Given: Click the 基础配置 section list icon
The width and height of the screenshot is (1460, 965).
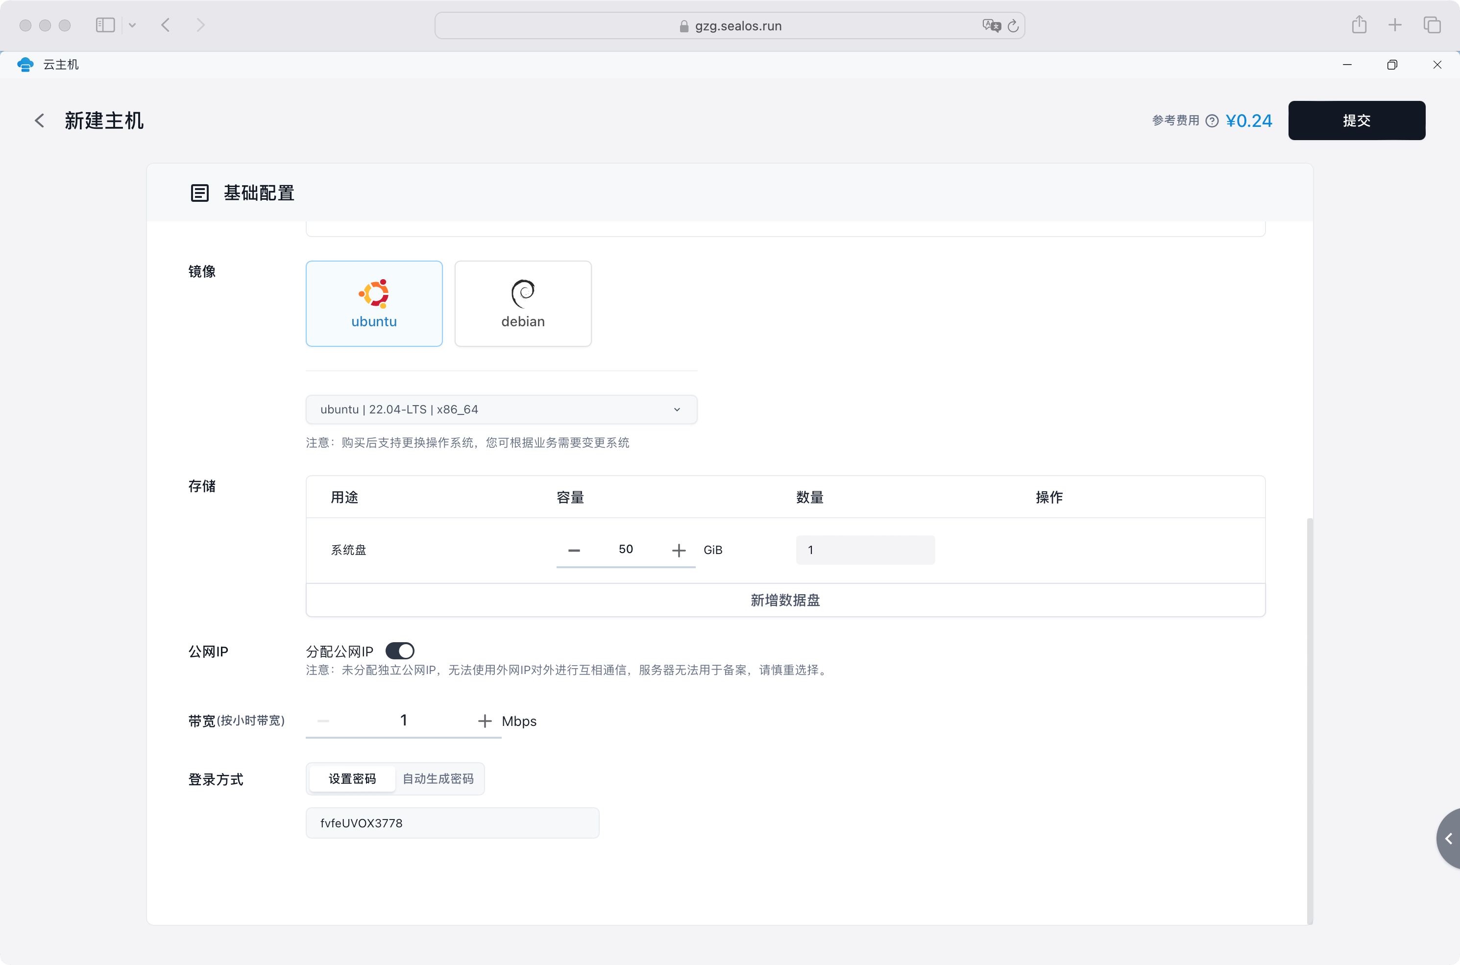Looking at the screenshot, I should (199, 193).
